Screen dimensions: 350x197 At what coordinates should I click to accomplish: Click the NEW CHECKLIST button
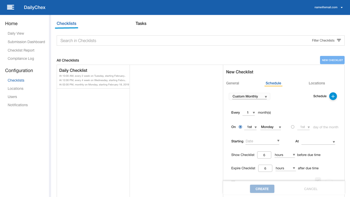coord(332,60)
